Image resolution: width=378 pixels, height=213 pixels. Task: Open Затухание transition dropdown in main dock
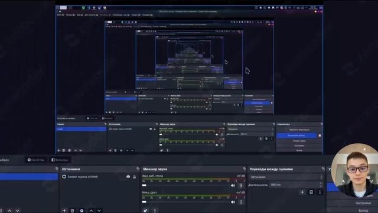[x=286, y=177]
